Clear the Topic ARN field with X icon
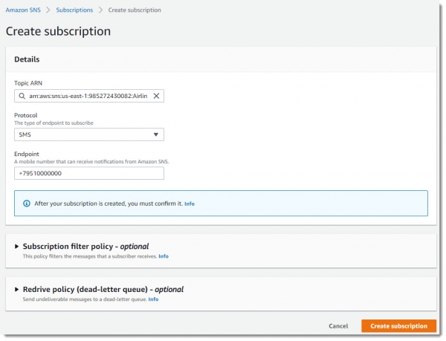Image resolution: width=446 pixels, height=341 pixels. (156, 96)
